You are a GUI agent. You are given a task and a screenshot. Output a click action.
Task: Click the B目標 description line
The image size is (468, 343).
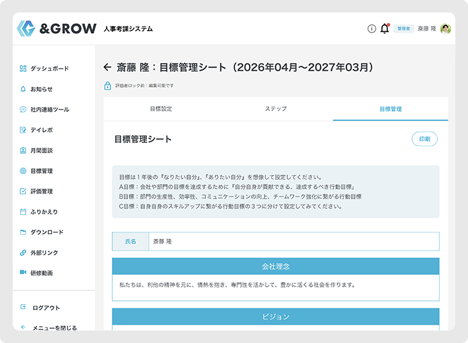pyautogui.click(x=240, y=197)
